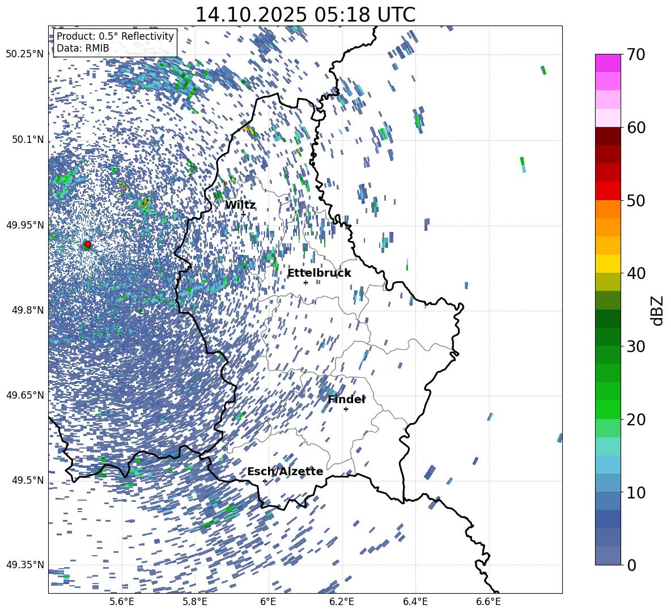The width and height of the screenshot is (671, 613).
Task: Click the 49.95°N latitude label
Action: click(25, 225)
